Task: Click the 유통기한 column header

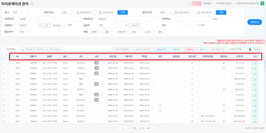Action: pyautogui.click(x=128, y=57)
